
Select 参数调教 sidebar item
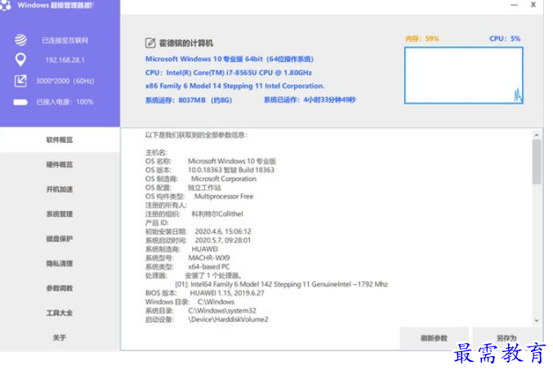tap(60, 288)
